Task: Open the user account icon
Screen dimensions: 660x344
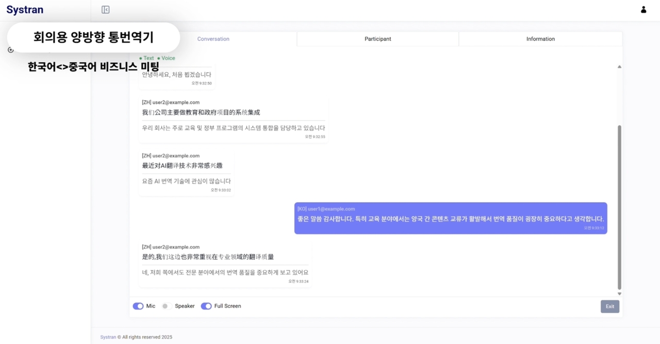Action: coord(643,9)
